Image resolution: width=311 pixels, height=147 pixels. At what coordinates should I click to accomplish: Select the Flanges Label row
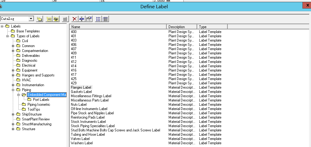(81, 87)
